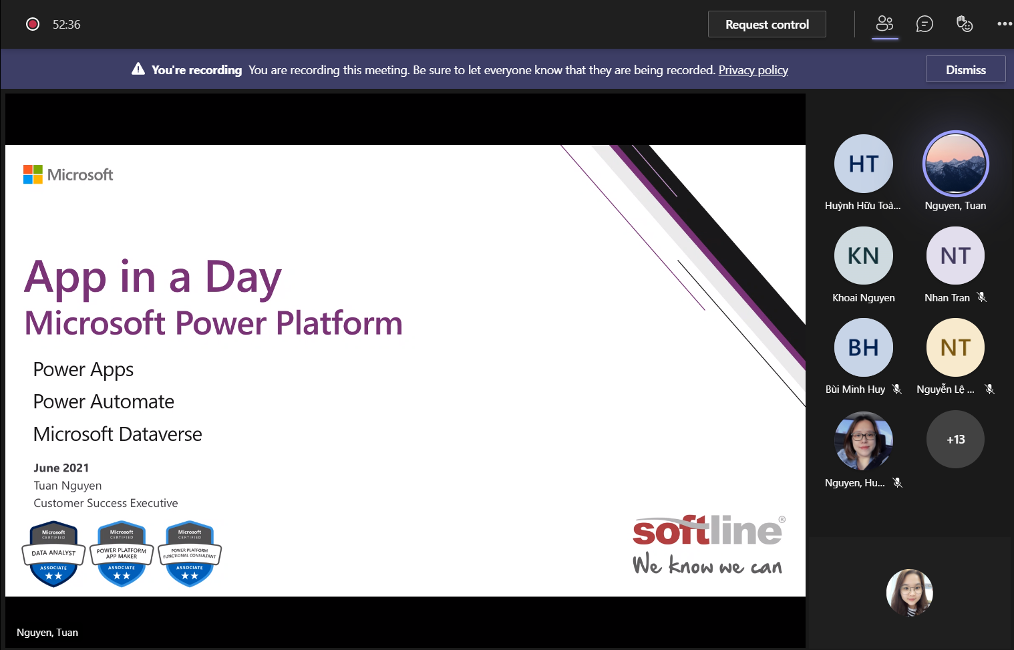Click the Request control button
Screen dimensions: 1014x650
coord(767,24)
